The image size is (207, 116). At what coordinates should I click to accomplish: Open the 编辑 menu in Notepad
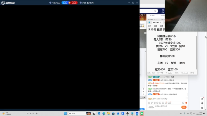[156, 26]
